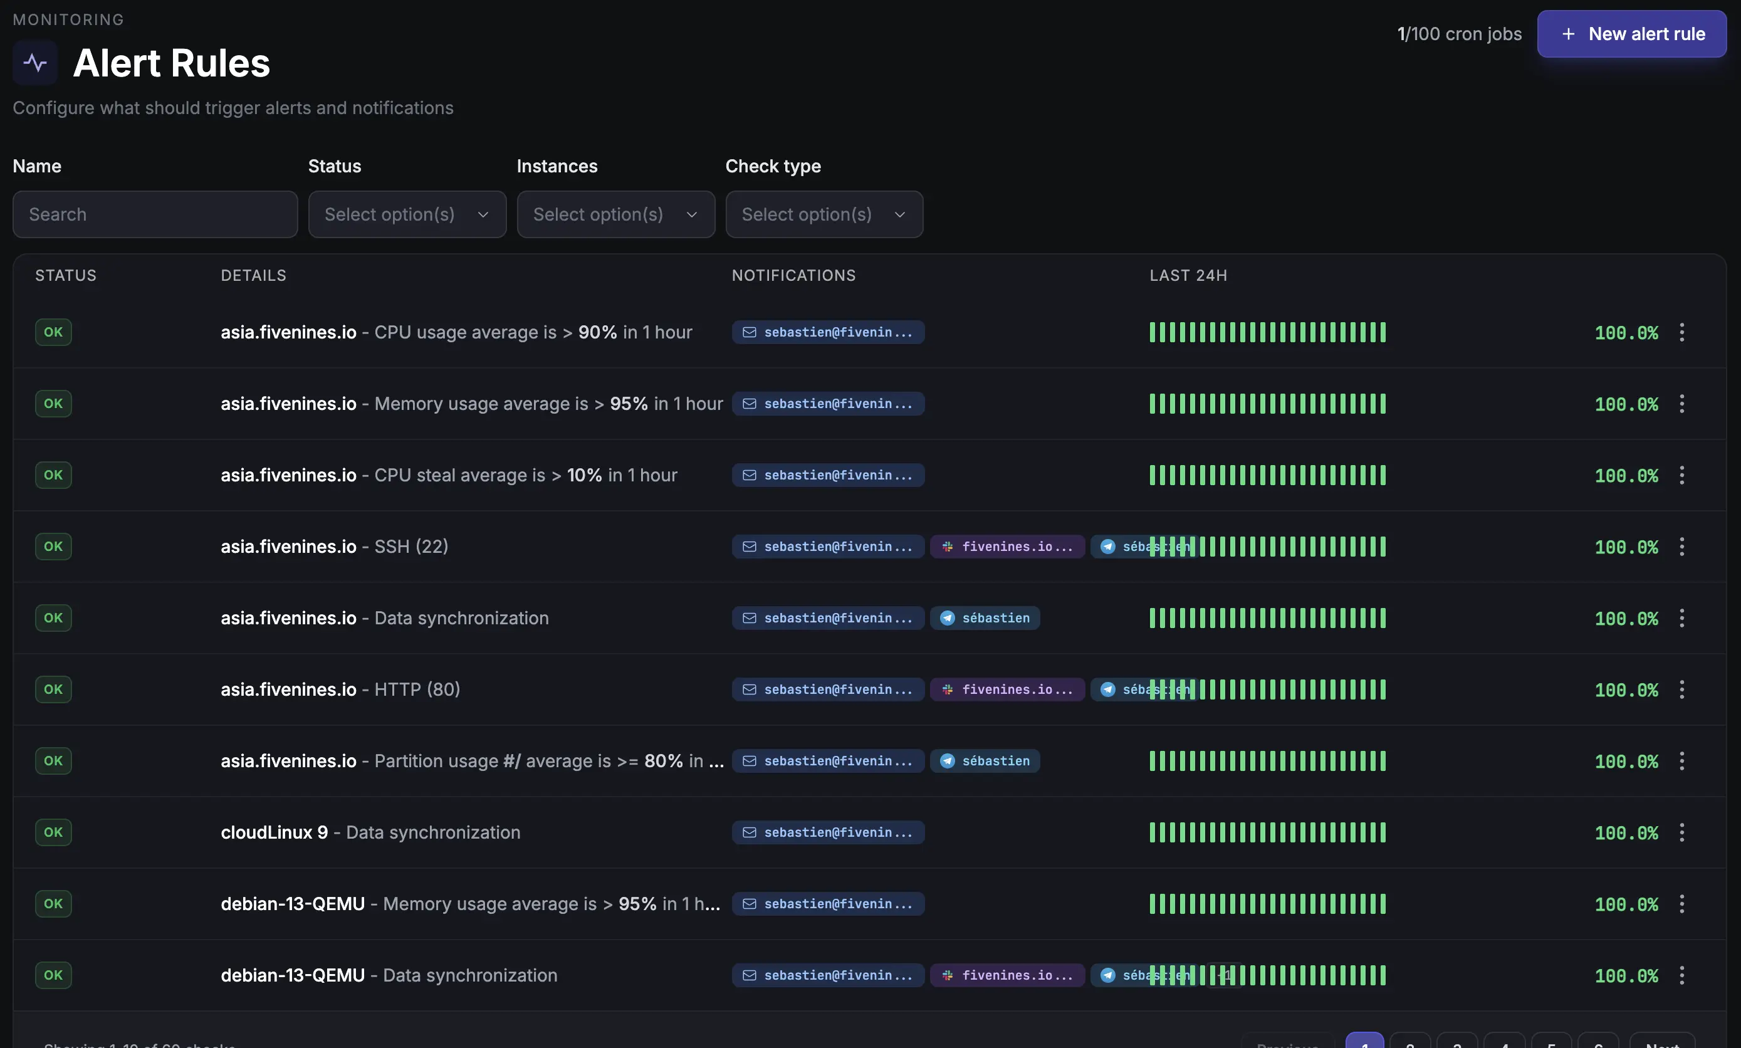Click the Slack badge on the HTTP (80) alert row
This screenshot has width=1741, height=1048.
pyautogui.click(x=1006, y=689)
